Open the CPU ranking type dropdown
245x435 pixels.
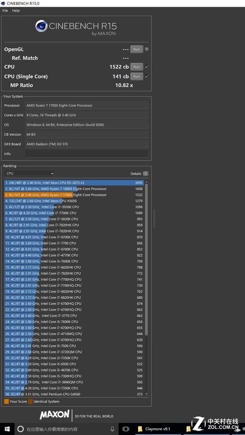(29, 173)
